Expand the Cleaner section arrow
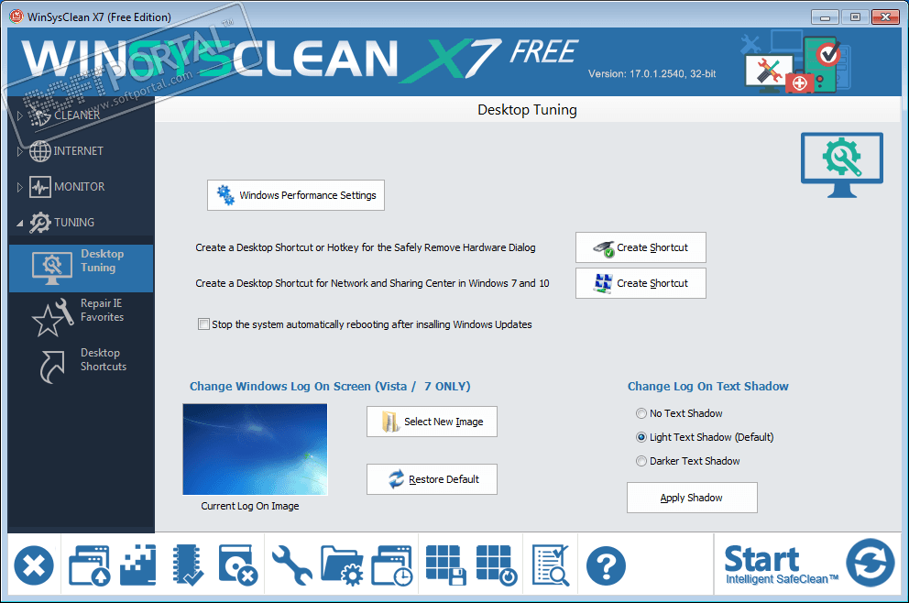Viewport: 909px width, 603px height. click(20, 116)
